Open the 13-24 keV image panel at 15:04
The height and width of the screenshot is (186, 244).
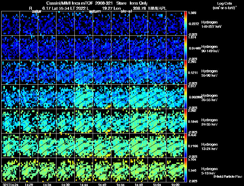click(157, 146)
